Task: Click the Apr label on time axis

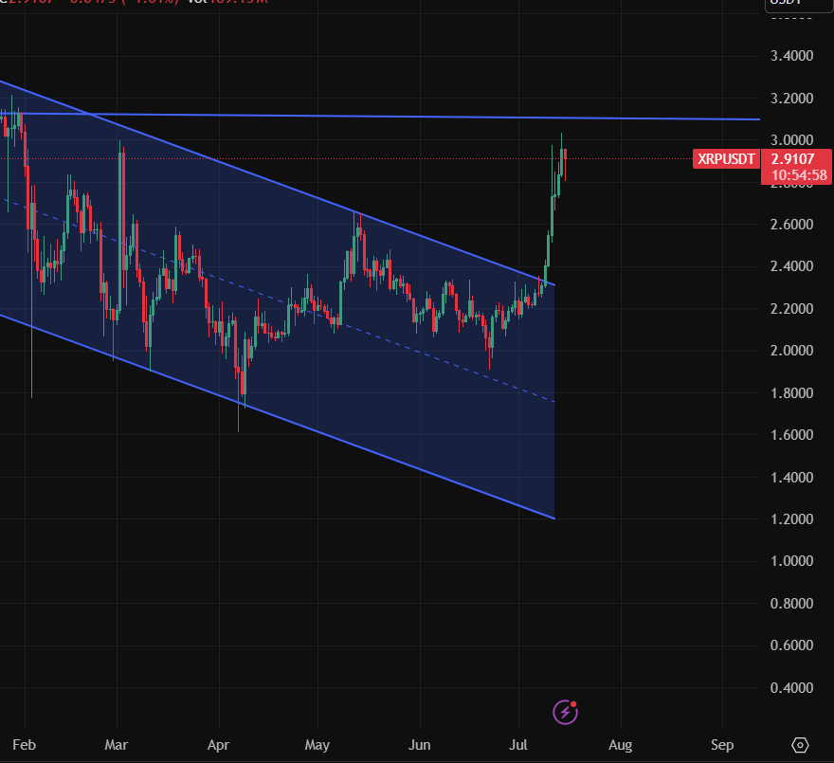Action: point(219,745)
